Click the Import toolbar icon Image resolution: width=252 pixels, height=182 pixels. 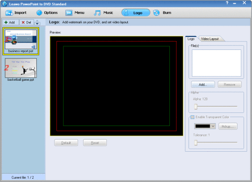coord(9,13)
